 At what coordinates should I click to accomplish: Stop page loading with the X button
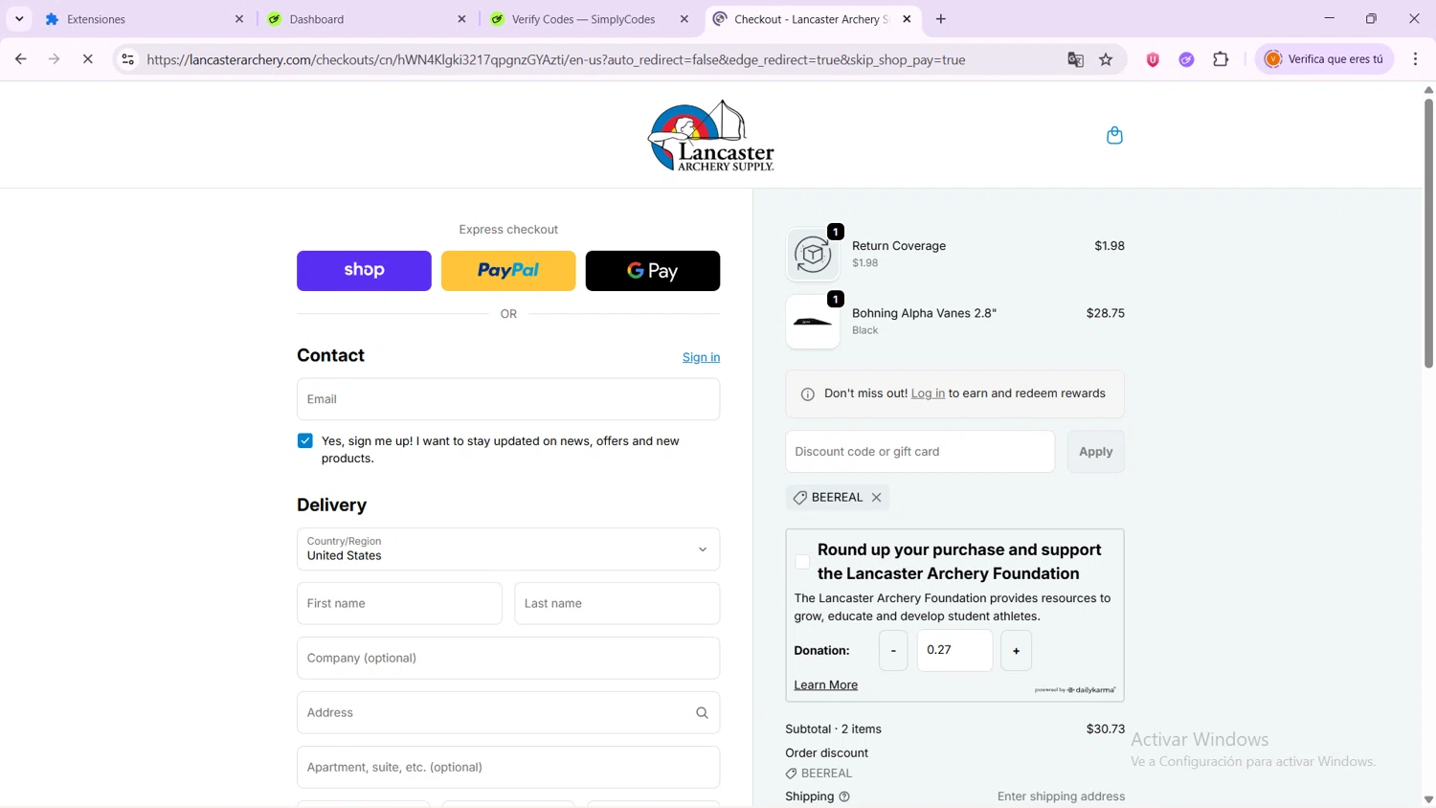coord(87,59)
